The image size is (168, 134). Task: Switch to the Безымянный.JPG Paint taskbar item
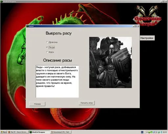coord(61,132)
